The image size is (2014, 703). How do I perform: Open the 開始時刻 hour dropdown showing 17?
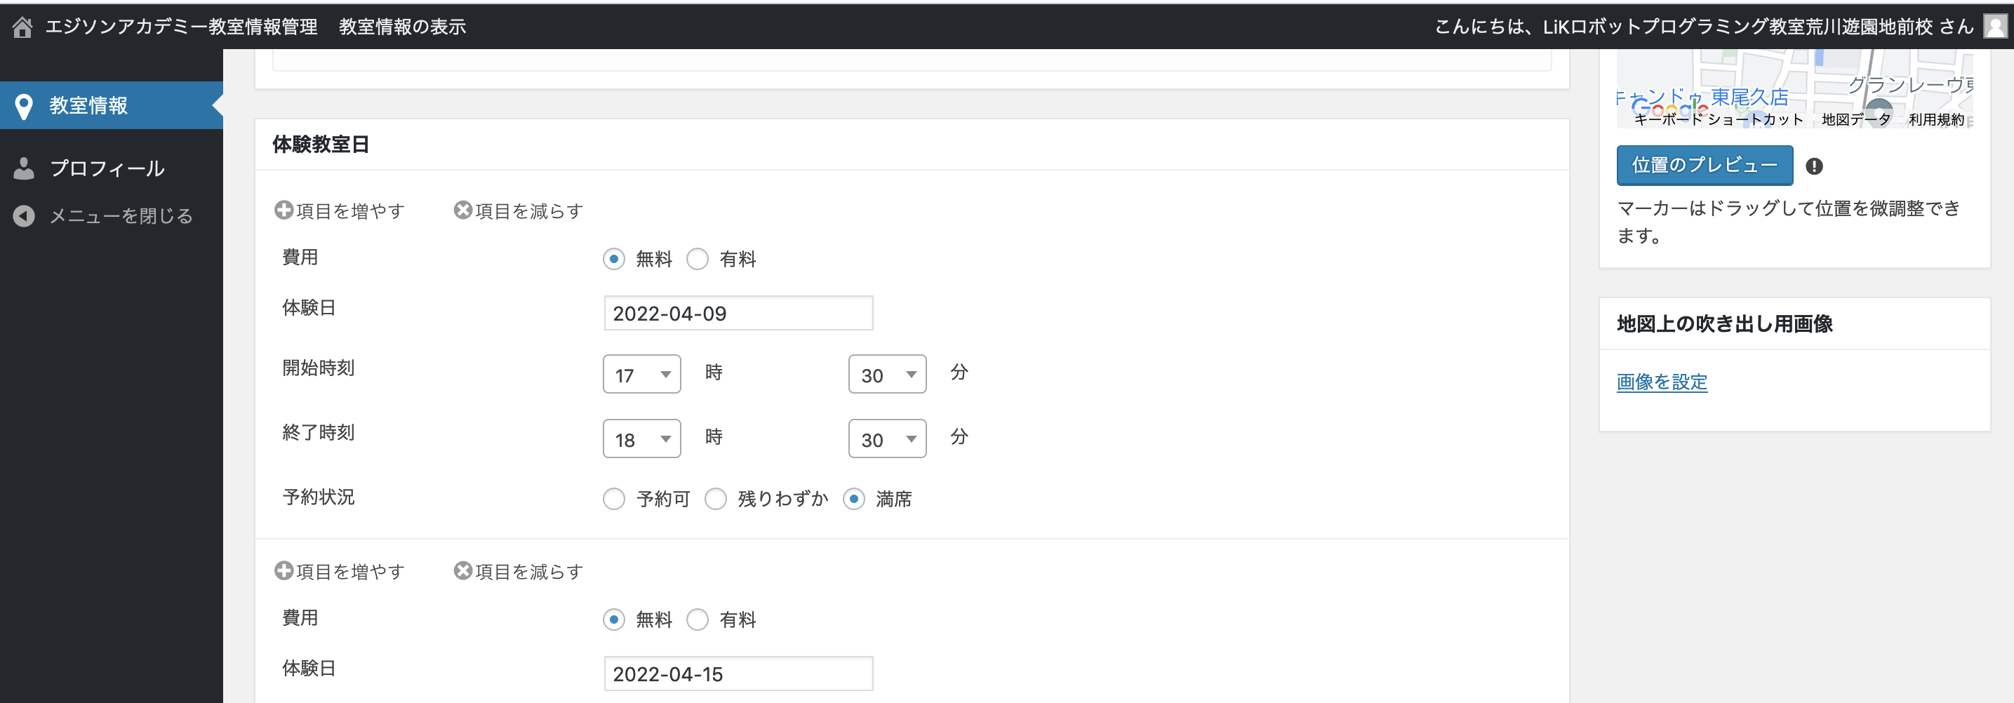(642, 374)
